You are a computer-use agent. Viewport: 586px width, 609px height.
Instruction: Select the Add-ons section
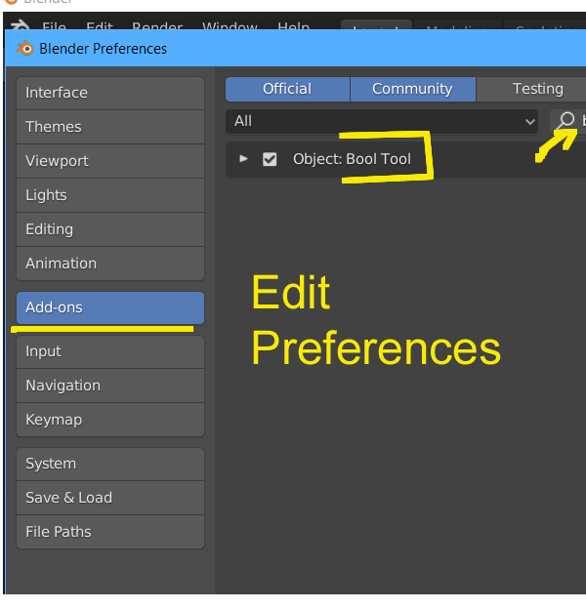109,307
